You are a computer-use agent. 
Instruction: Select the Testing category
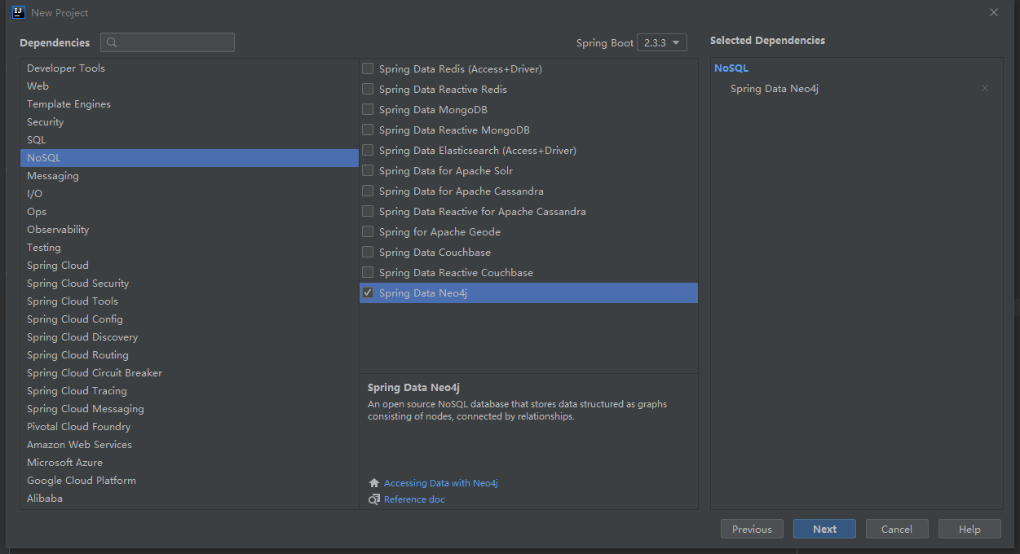(44, 247)
